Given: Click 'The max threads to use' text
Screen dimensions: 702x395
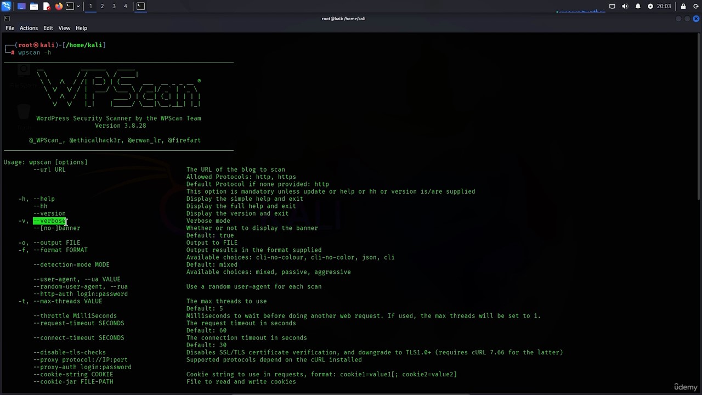Looking at the screenshot, I should click(x=227, y=301).
